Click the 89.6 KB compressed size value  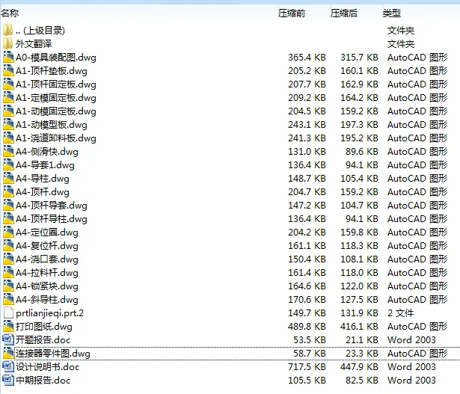[362, 152]
